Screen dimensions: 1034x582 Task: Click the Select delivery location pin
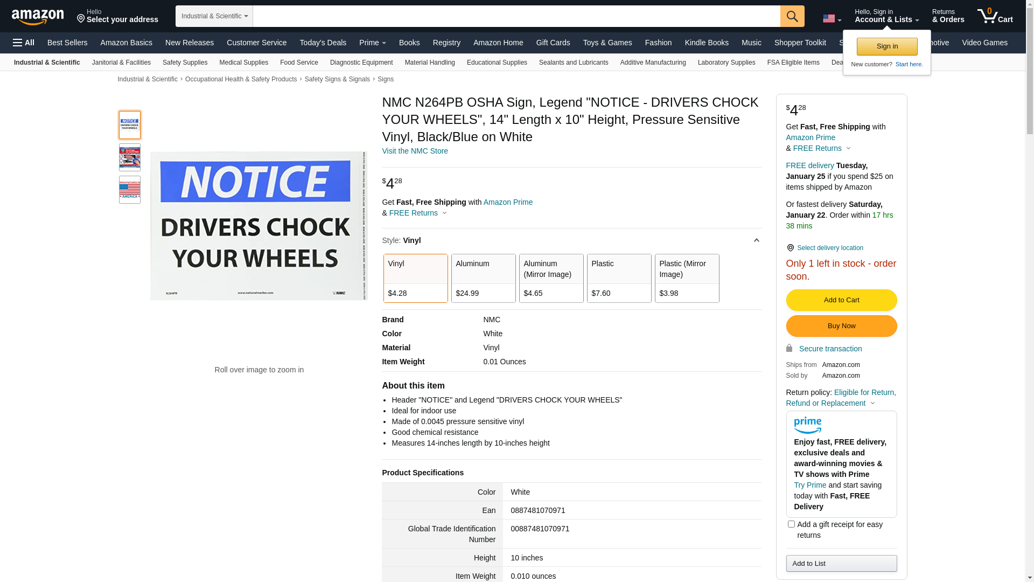pyautogui.click(x=790, y=248)
